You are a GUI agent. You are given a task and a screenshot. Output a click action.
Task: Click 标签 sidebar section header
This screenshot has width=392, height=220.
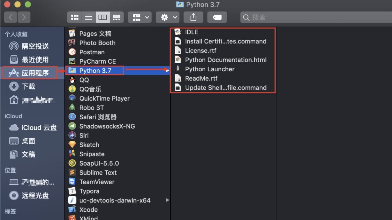tap(10, 211)
